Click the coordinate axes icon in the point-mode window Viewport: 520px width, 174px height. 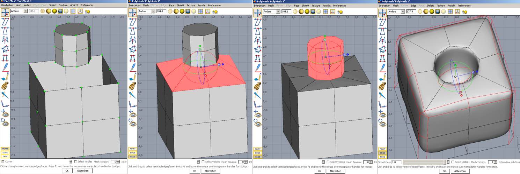80,11
